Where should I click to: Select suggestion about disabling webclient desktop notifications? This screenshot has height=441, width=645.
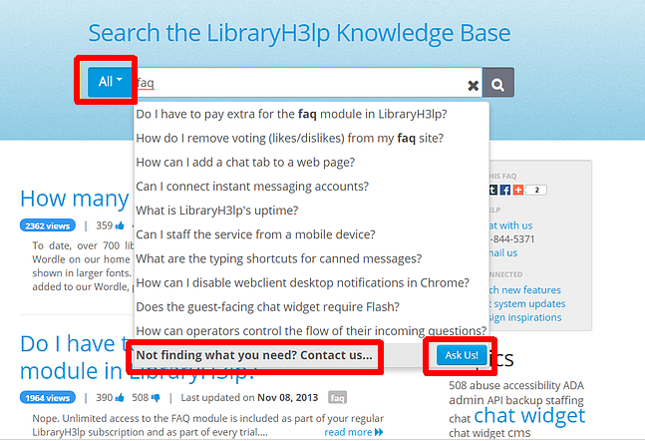[x=302, y=283]
